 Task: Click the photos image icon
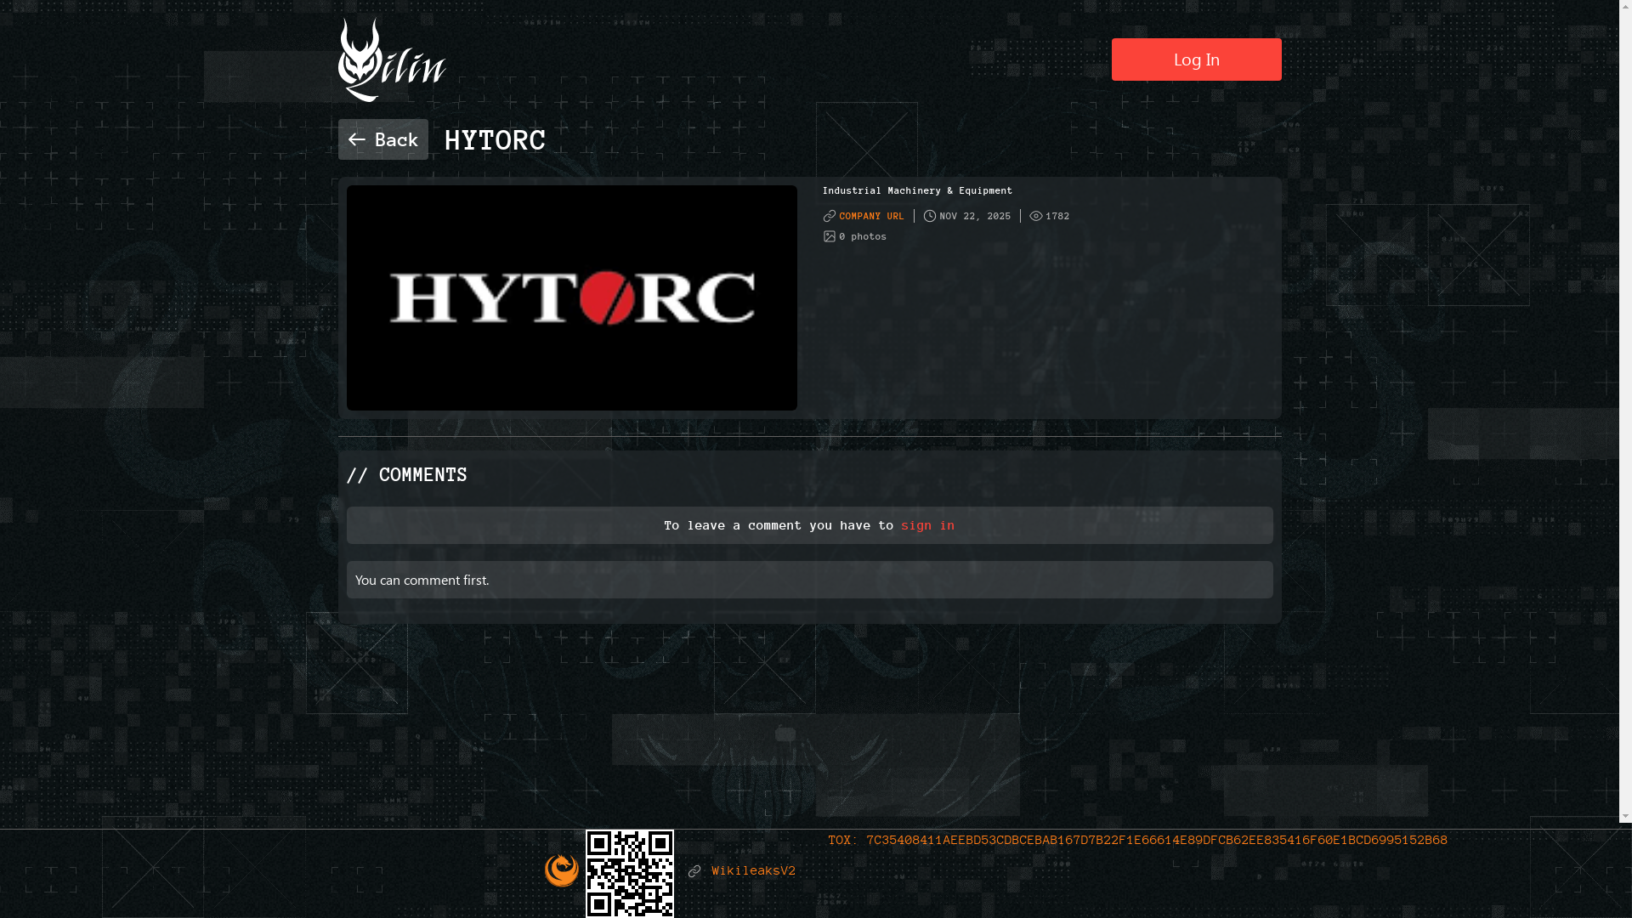tap(829, 236)
